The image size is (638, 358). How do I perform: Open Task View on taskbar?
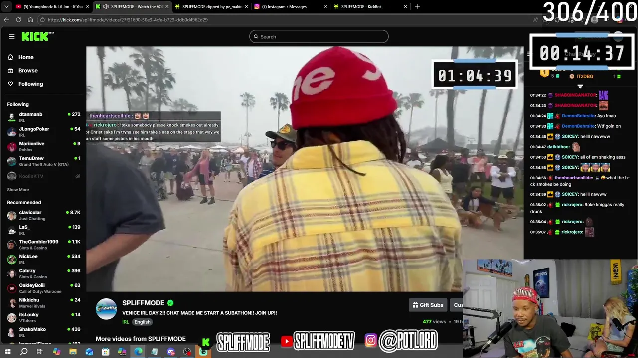pyautogui.click(x=40, y=352)
